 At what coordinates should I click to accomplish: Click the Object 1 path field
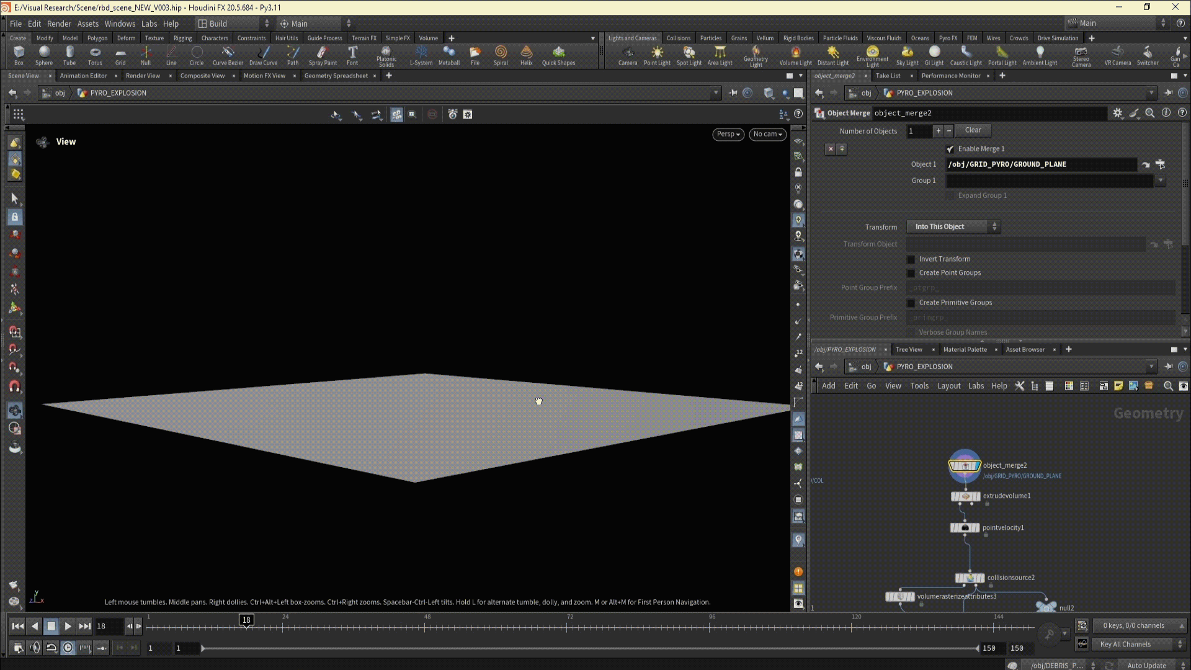pyautogui.click(x=1040, y=164)
